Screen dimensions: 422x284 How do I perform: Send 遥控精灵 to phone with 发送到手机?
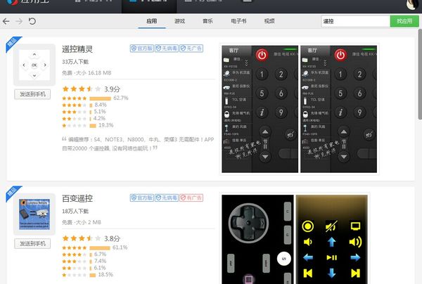pyautogui.click(x=32, y=94)
